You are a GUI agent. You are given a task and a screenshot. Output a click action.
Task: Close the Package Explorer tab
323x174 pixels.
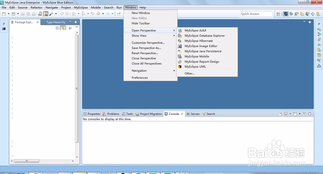coord(37,22)
